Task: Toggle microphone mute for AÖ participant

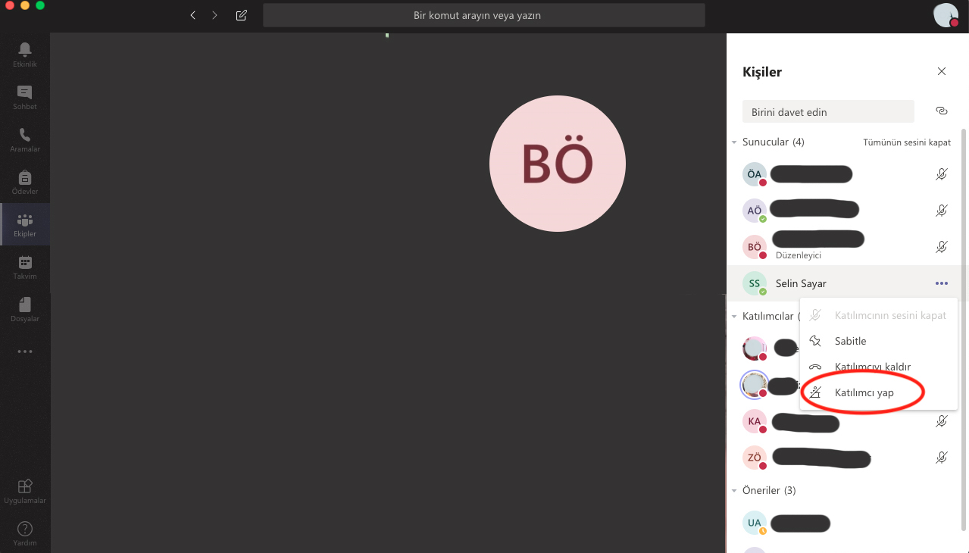Action: click(x=941, y=211)
